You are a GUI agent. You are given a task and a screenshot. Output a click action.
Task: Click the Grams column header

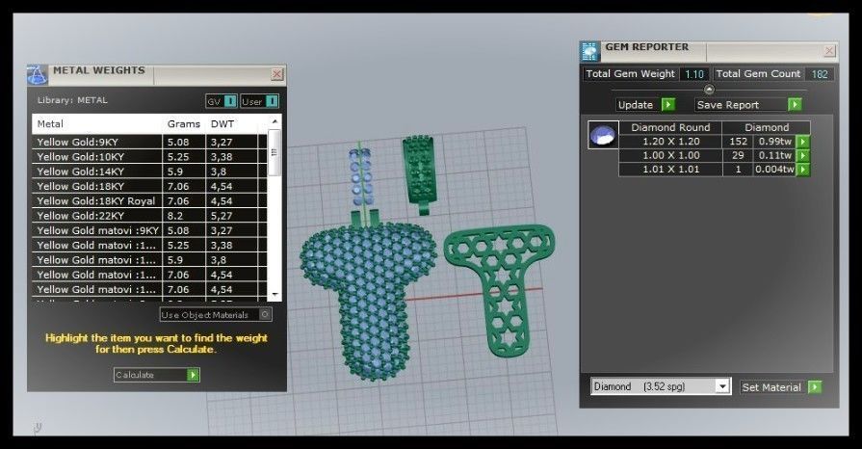[184, 123]
